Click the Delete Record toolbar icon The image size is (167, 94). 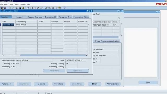click(41, 8)
